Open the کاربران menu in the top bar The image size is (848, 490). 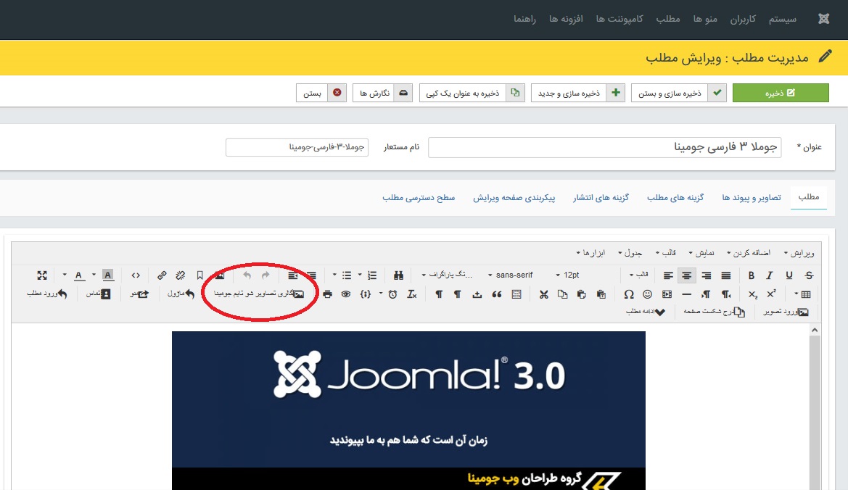(743, 19)
